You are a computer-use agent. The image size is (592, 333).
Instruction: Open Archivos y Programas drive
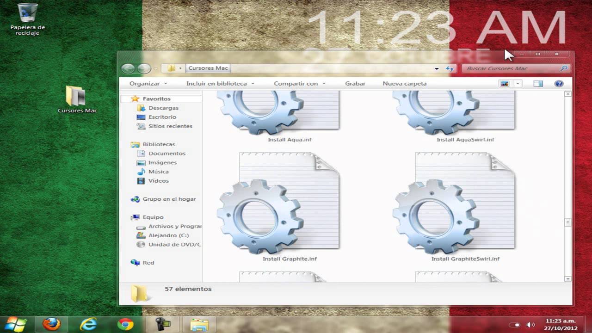(175, 227)
